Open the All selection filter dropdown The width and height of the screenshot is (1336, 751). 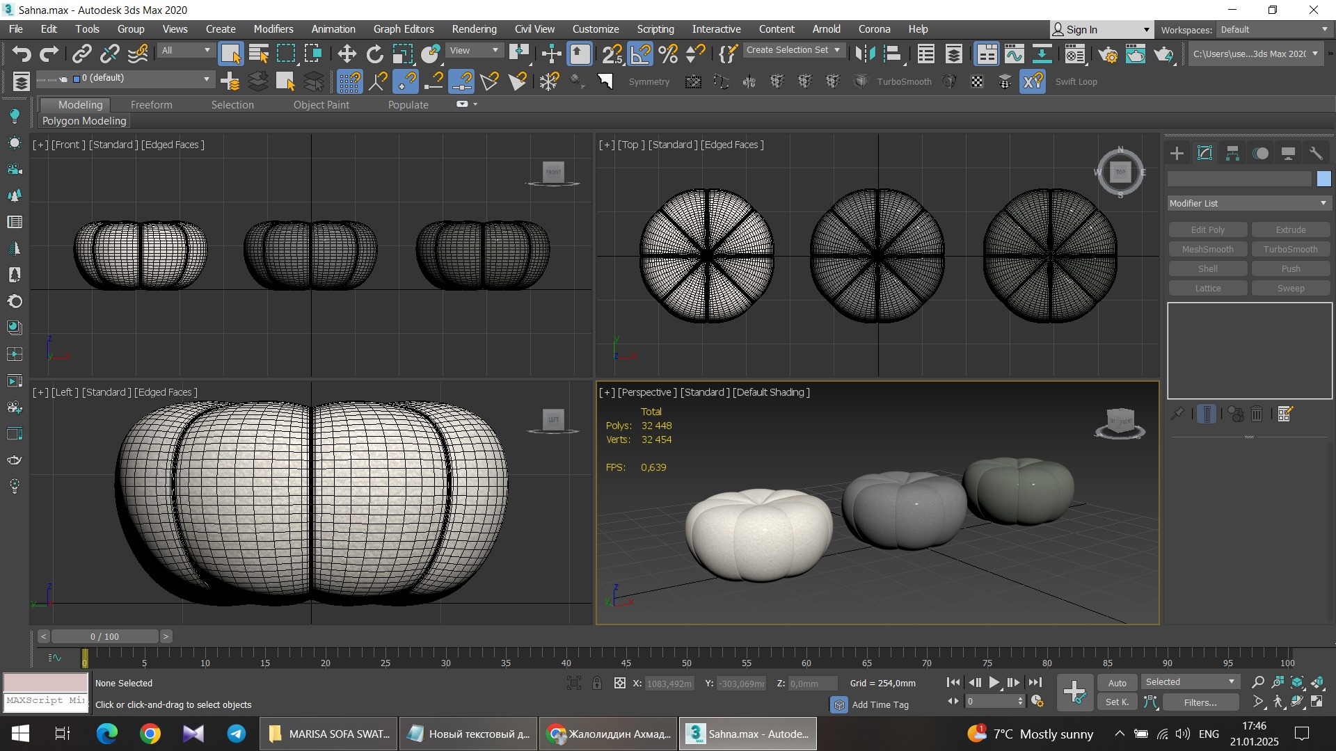coord(185,50)
